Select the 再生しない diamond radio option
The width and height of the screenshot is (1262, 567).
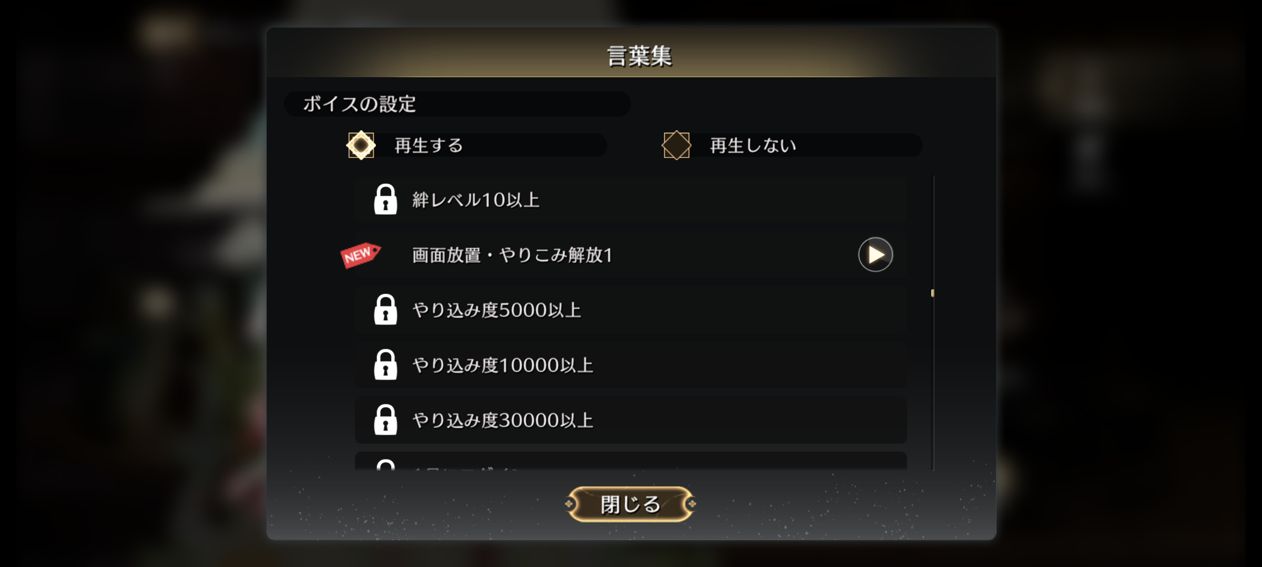coord(677,145)
